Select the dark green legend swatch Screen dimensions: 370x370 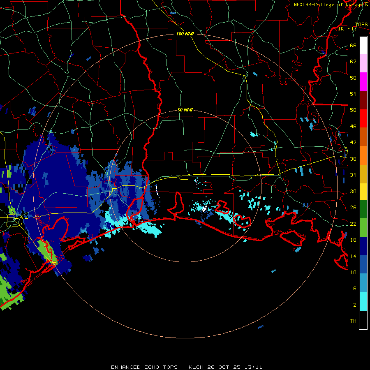tap(363, 209)
